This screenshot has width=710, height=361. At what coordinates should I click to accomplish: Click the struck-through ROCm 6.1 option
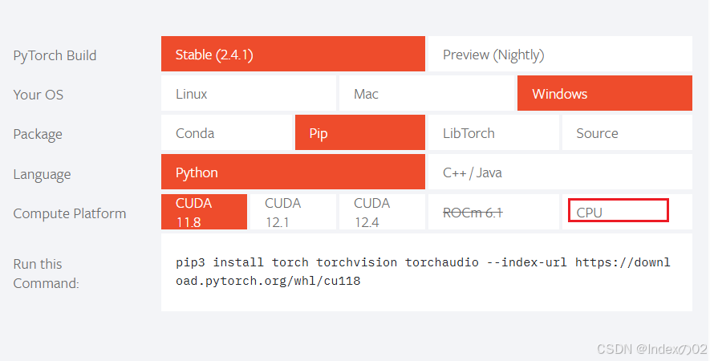pyautogui.click(x=493, y=212)
